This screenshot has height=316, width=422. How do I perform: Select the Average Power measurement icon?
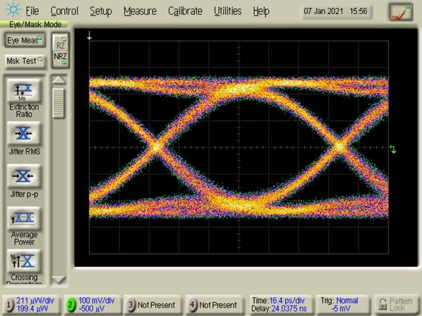click(24, 218)
